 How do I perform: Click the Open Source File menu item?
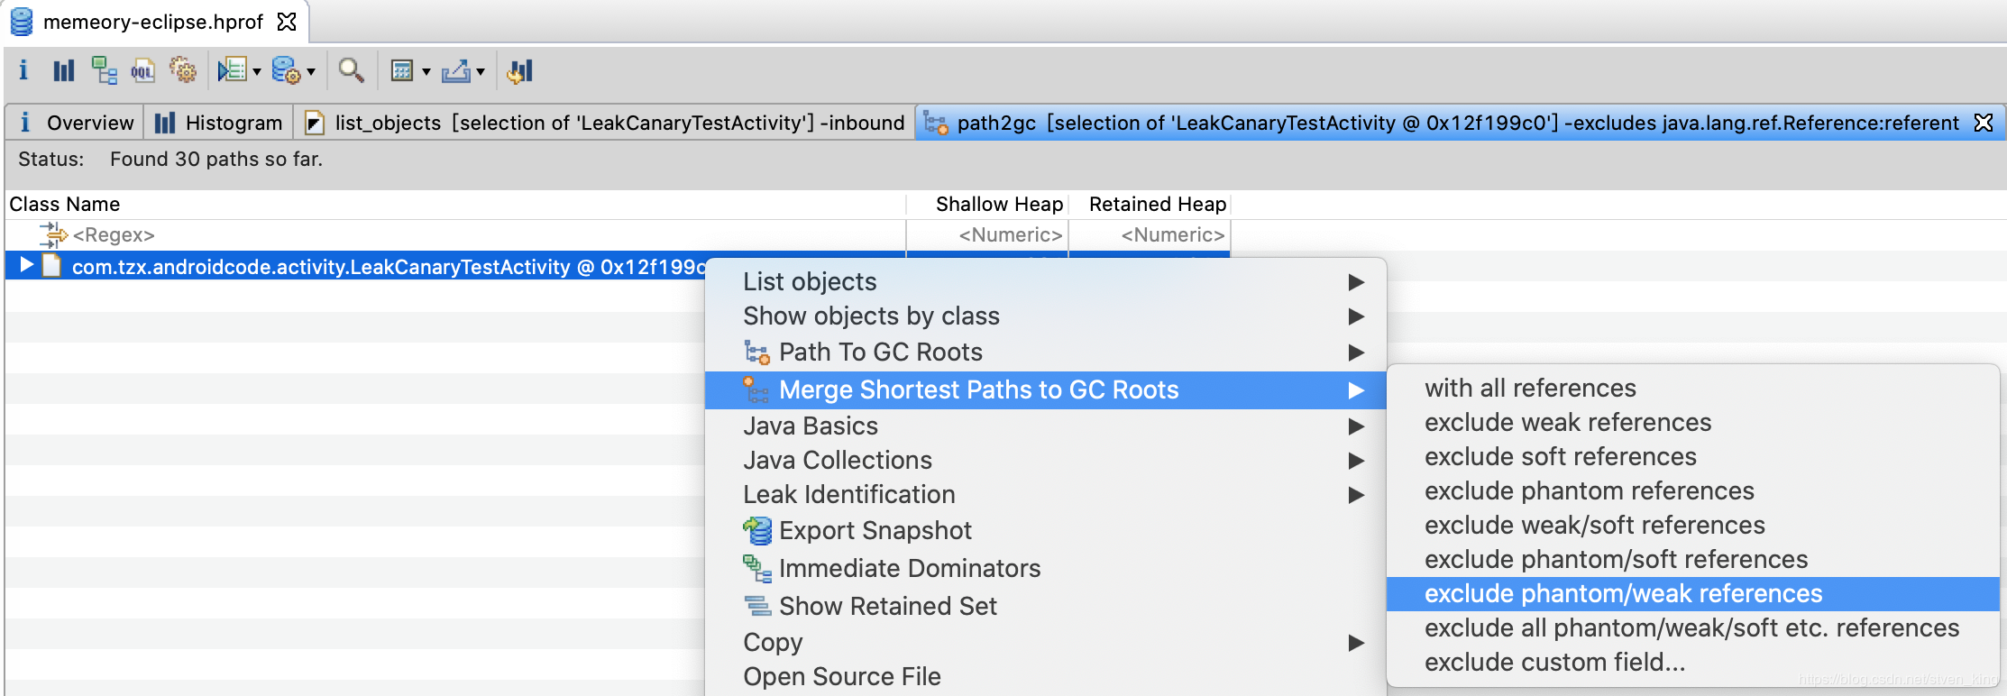click(x=1046, y=677)
